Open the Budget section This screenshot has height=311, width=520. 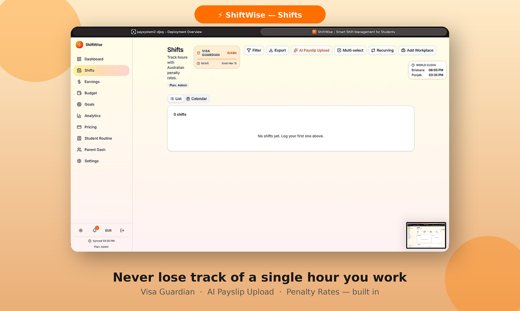coord(102,93)
